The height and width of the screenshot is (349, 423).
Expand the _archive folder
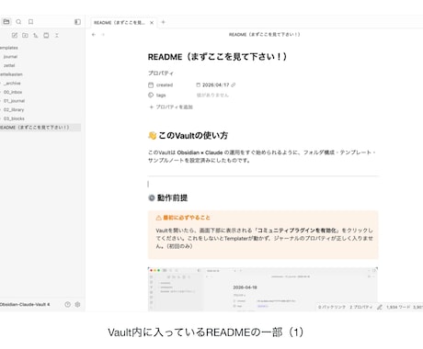click(x=12, y=84)
